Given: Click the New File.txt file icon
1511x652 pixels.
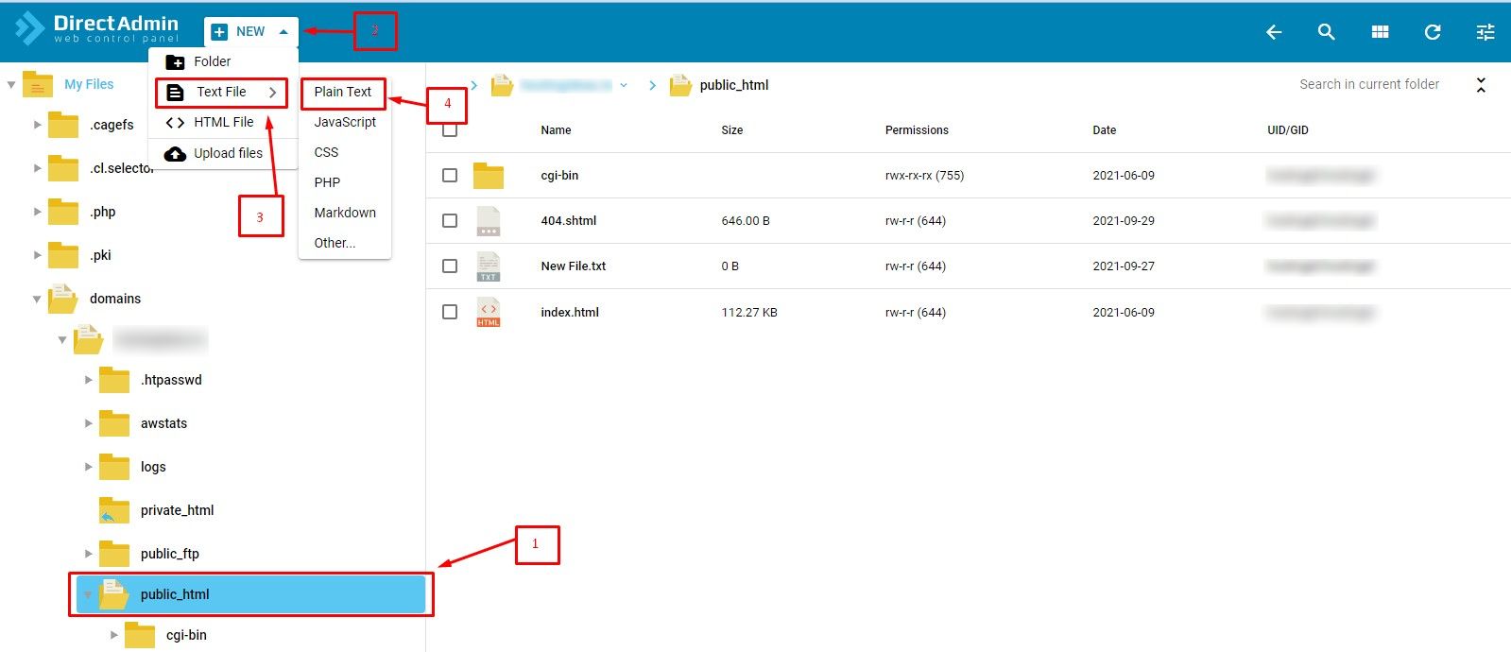Looking at the screenshot, I should click(489, 266).
